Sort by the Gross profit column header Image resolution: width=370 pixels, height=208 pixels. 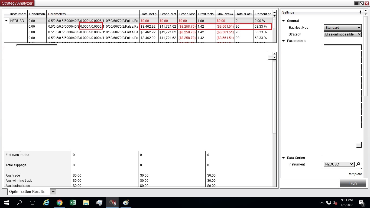(x=168, y=14)
